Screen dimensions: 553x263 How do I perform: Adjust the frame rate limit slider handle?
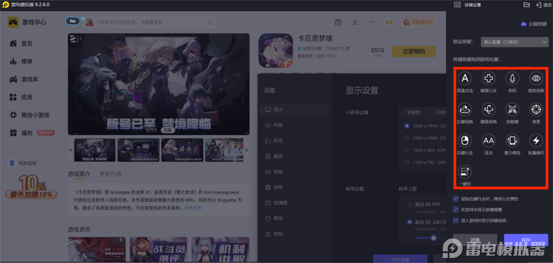coord(433,238)
